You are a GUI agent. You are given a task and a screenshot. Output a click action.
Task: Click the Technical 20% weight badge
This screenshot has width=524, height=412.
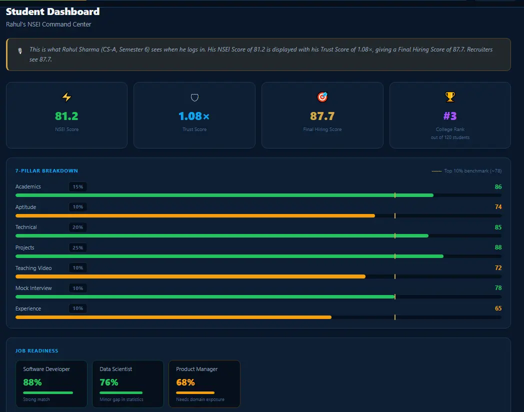pyautogui.click(x=78, y=227)
